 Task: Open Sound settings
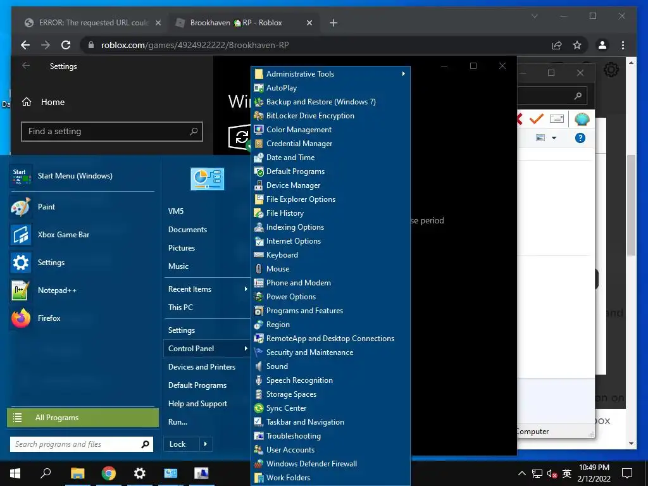330,366
